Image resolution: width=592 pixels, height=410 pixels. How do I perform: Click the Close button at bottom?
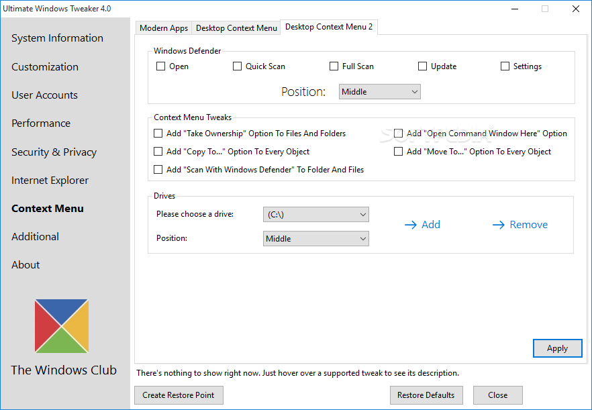[x=497, y=395]
